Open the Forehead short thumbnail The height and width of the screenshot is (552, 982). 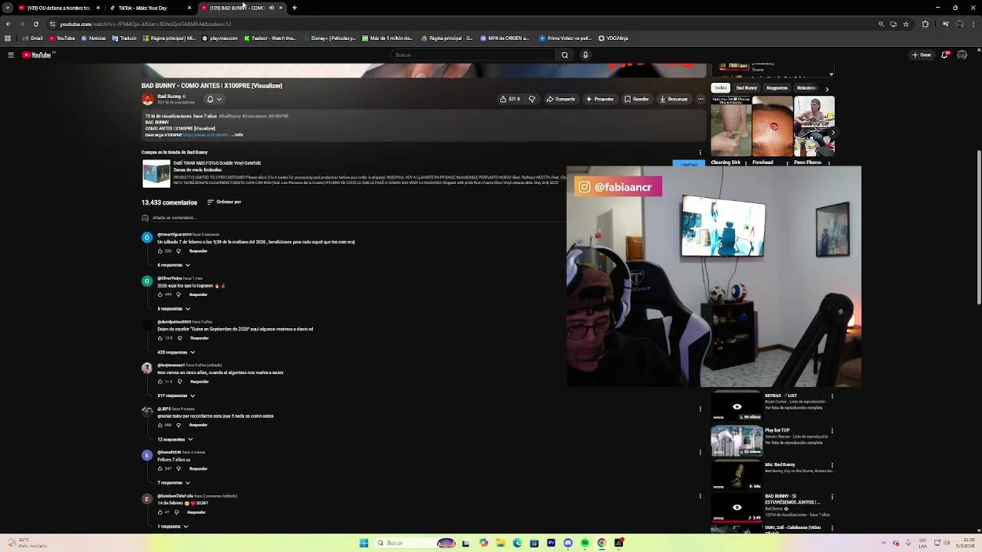pyautogui.click(x=772, y=127)
